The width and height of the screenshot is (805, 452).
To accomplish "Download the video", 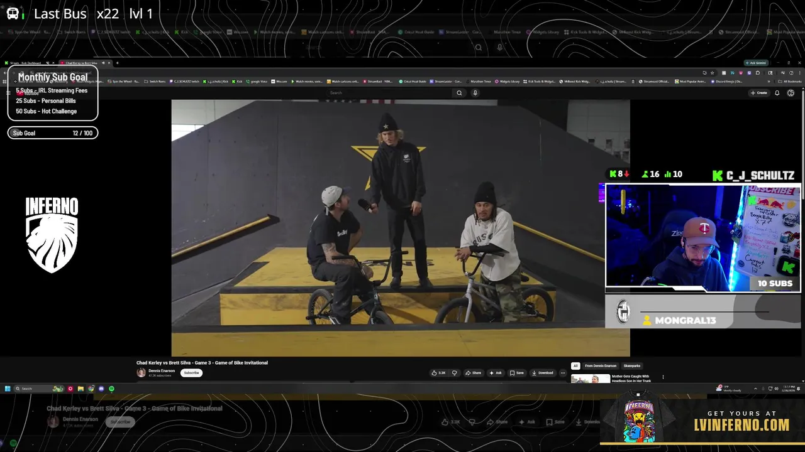I will tap(543, 373).
